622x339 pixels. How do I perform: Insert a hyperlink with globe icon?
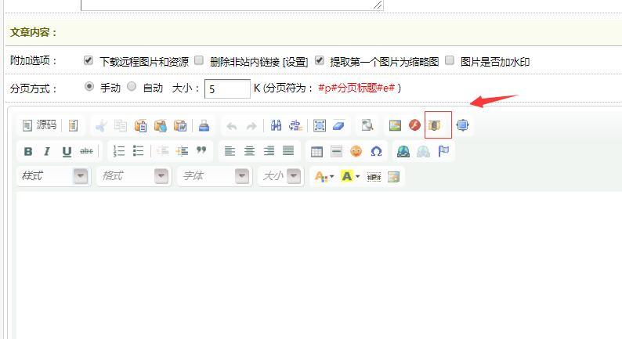click(403, 151)
